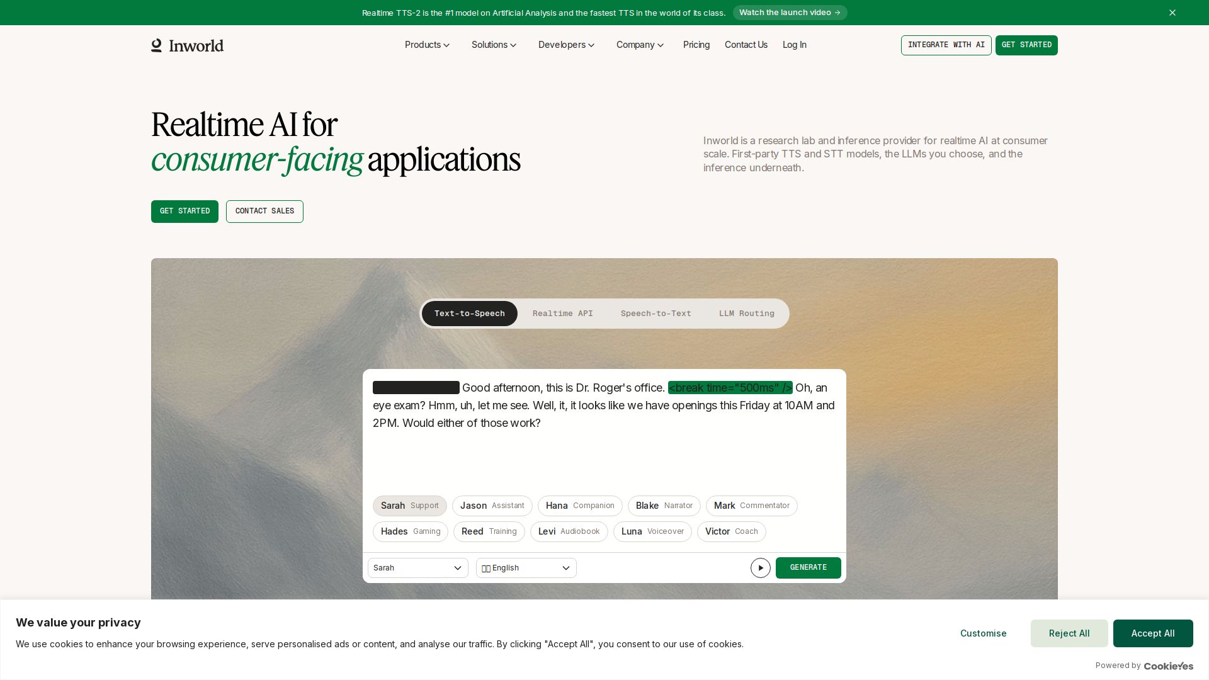Open the Pricing page
Image resolution: width=1209 pixels, height=680 pixels.
point(696,45)
